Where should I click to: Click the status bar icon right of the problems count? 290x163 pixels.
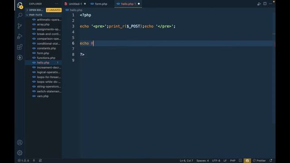34,161
